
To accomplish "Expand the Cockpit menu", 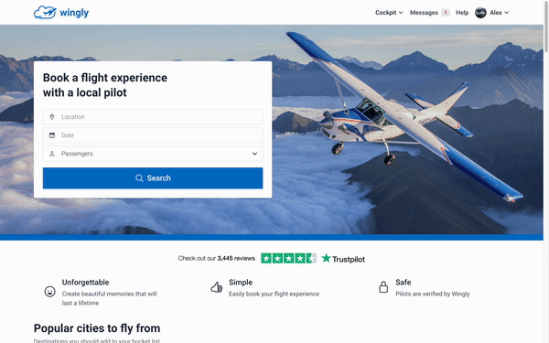I will pos(389,13).
